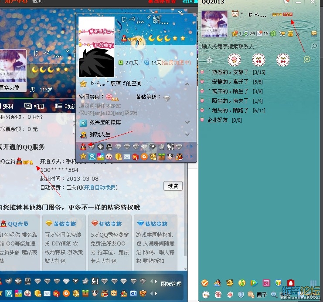Click the green clover icon in QQ2013 header
The width and height of the screenshot is (323, 302).
[273, 34]
